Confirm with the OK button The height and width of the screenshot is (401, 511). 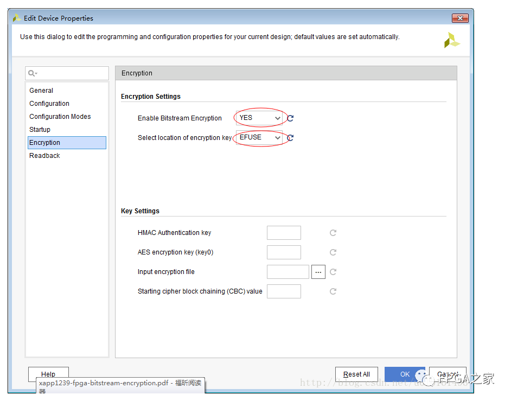[x=405, y=374]
